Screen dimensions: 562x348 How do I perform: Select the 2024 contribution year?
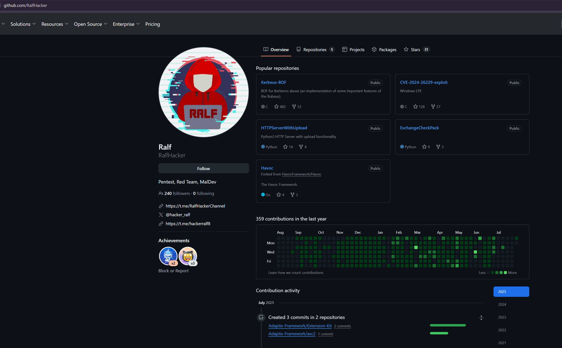tap(502, 304)
